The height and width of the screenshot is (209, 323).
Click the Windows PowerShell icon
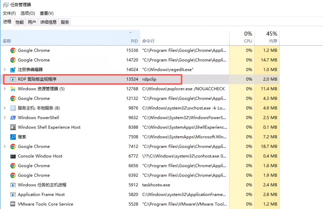(x=13, y=118)
